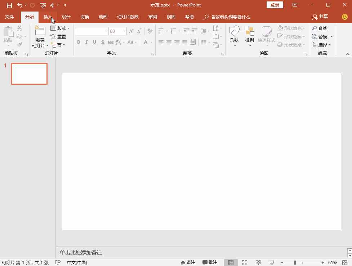Click the 登录 (Sign in) button

(274, 5)
